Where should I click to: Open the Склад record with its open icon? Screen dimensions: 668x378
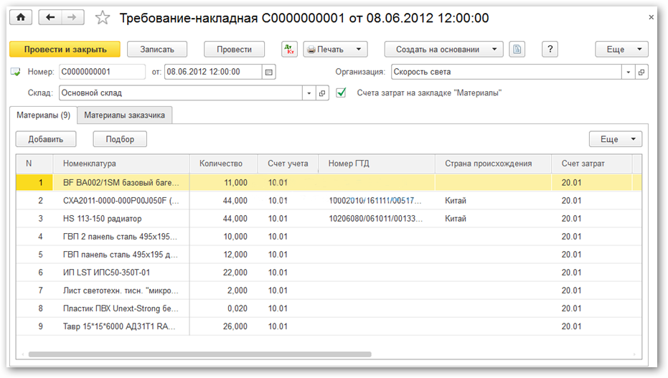tap(322, 93)
